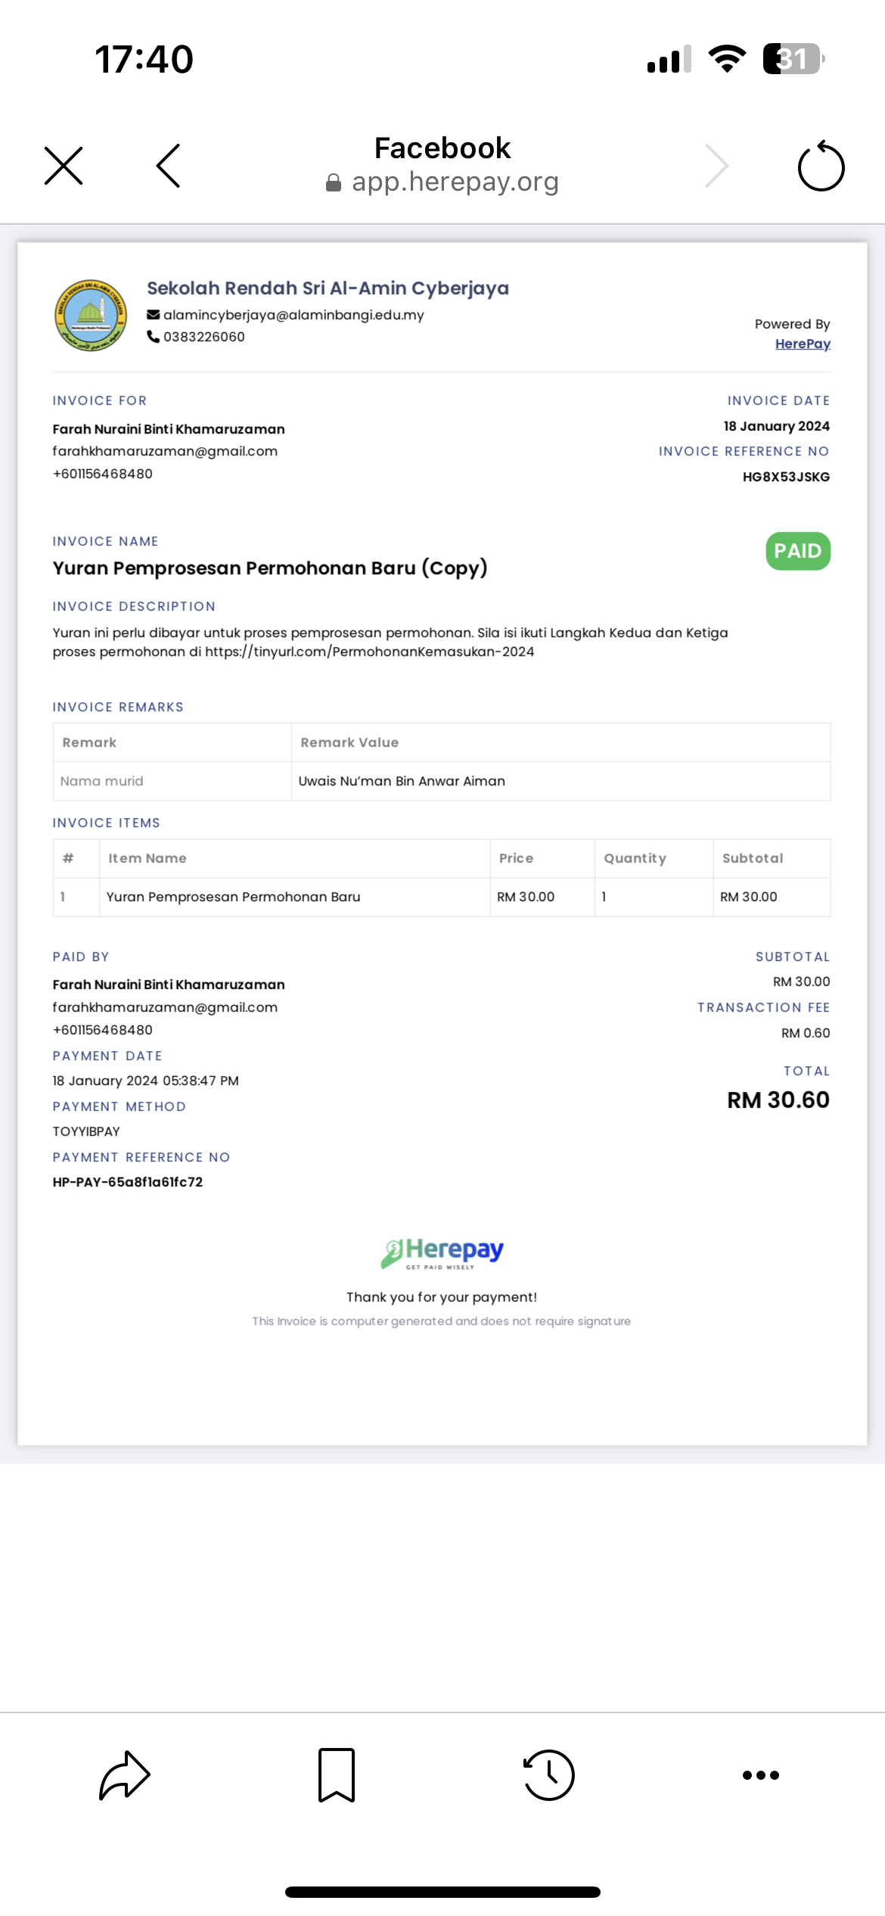Open browsing history clock icon
This screenshot has width=885, height=1916.
pos(548,1774)
